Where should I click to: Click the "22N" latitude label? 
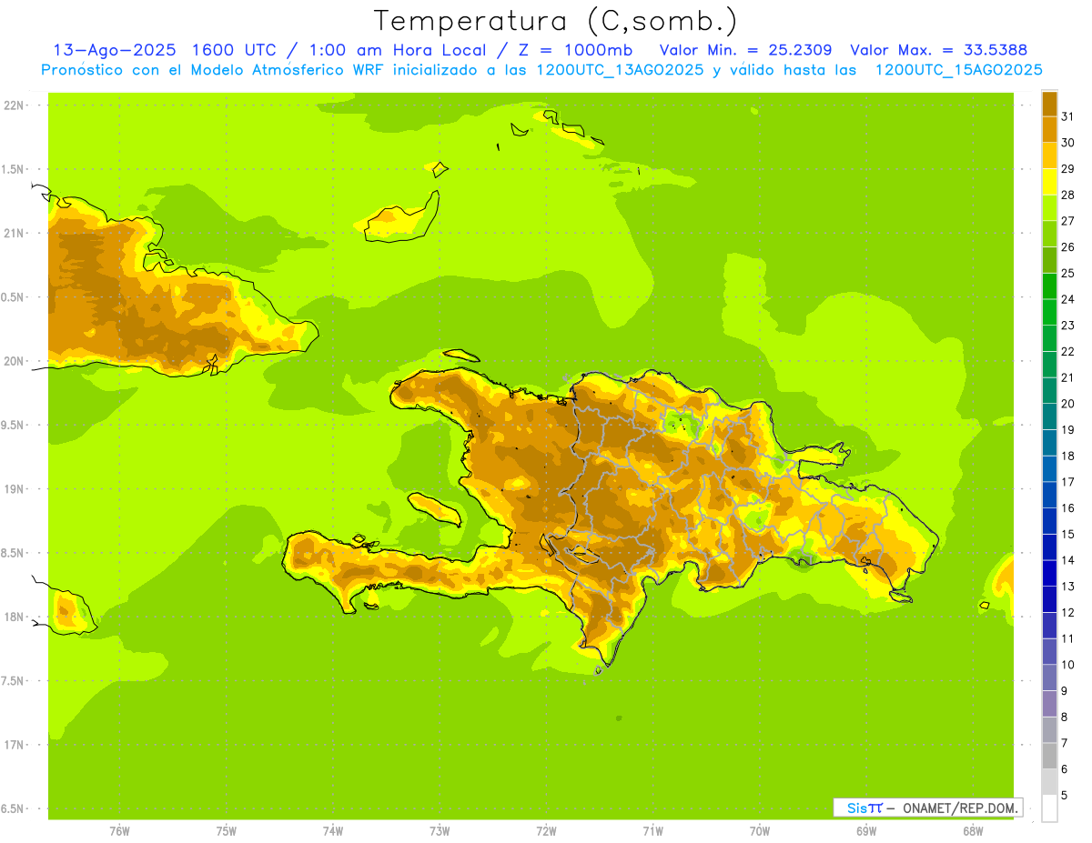(14, 105)
